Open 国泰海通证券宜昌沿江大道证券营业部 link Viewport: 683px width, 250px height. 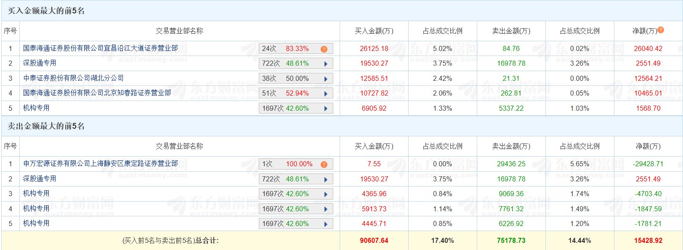[x=101, y=48]
